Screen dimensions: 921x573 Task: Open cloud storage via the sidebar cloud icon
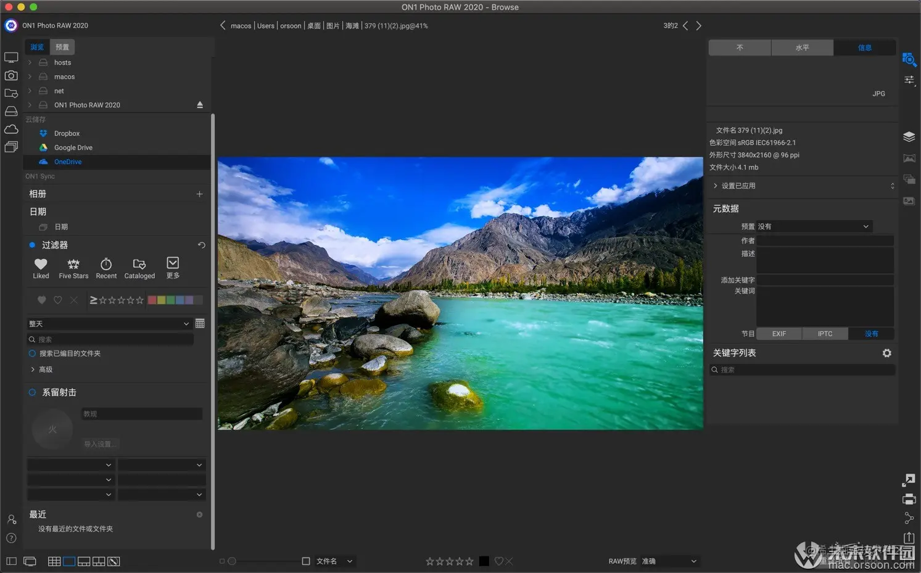11,129
